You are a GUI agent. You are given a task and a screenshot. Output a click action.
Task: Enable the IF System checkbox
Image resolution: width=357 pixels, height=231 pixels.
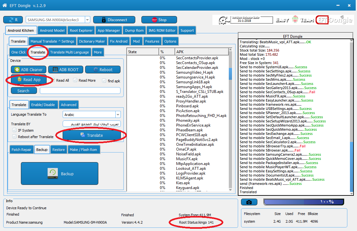click(14, 130)
